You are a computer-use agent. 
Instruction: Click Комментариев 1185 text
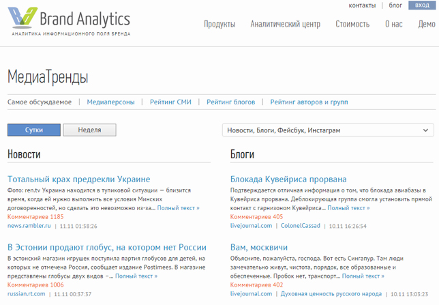35,217
